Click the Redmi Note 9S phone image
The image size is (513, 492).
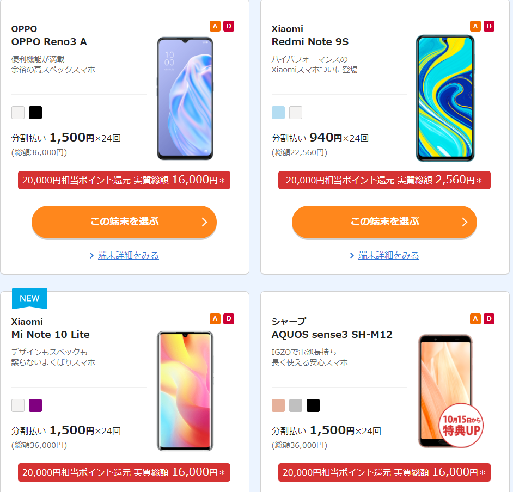(445, 98)
